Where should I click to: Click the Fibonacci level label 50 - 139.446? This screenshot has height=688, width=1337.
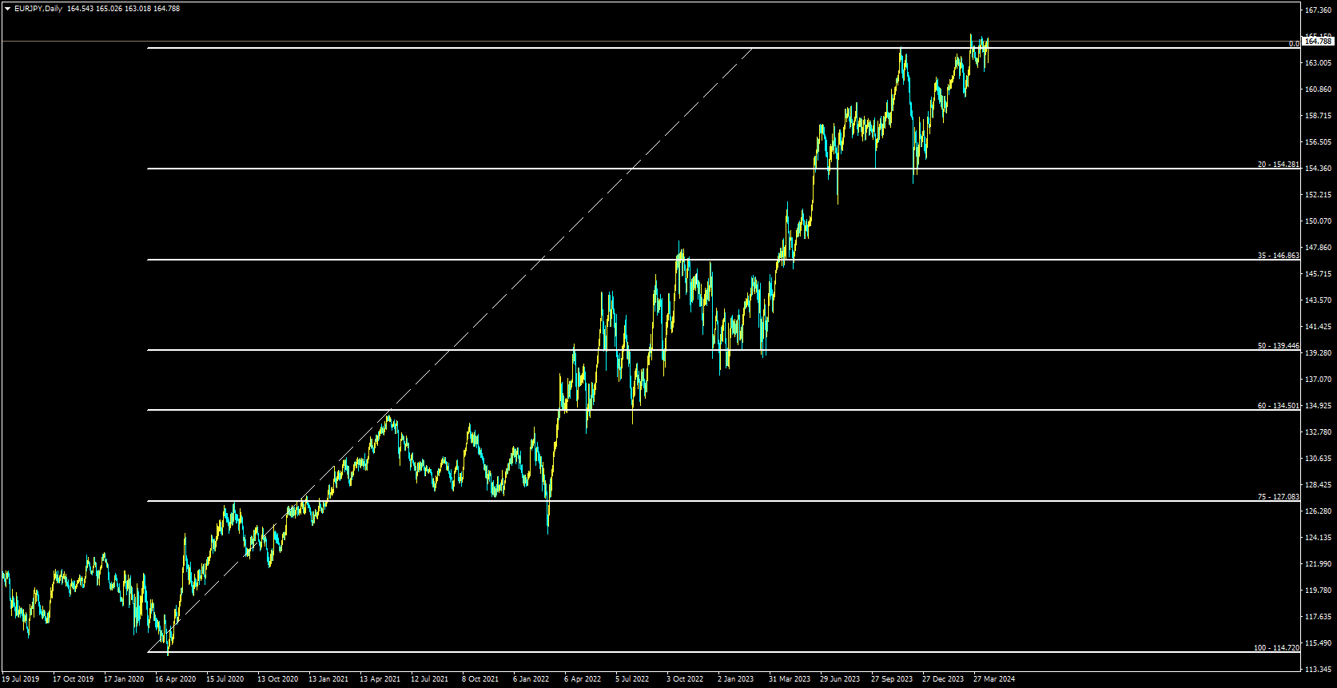click(1279, 346)
